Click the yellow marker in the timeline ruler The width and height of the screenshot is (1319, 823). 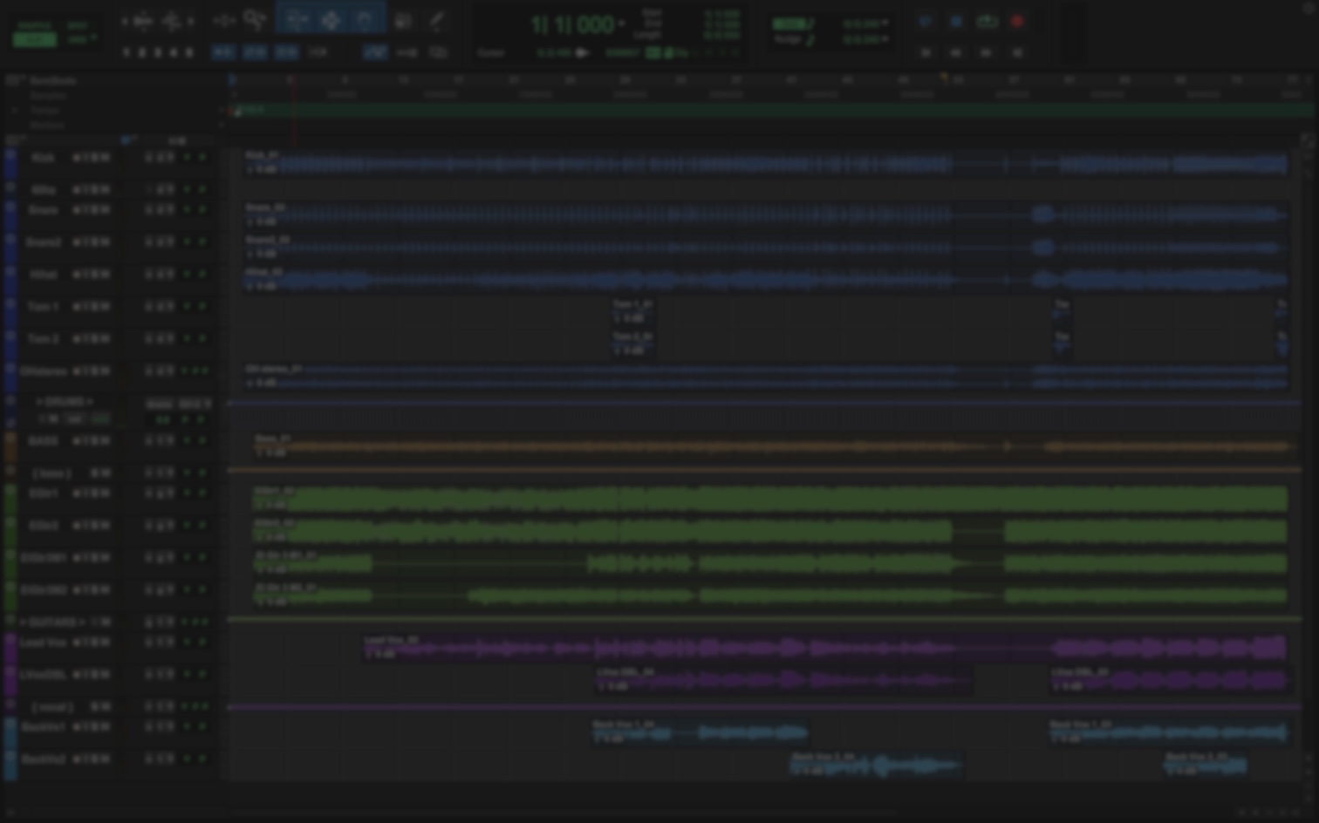tap(943, 79)
